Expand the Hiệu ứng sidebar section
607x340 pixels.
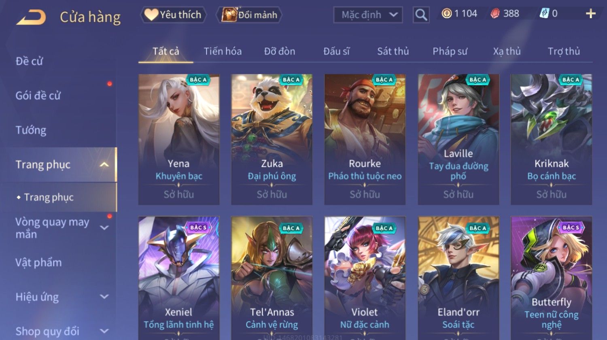[x=104, y=296]
